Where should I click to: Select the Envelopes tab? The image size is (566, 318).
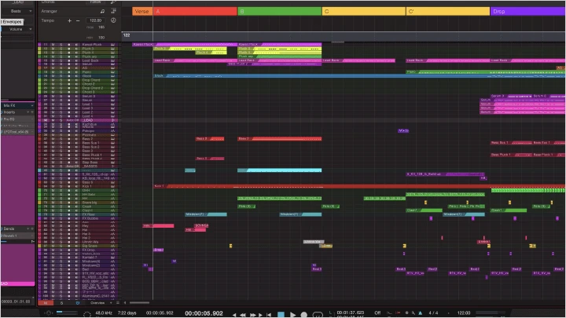(12, 22)
